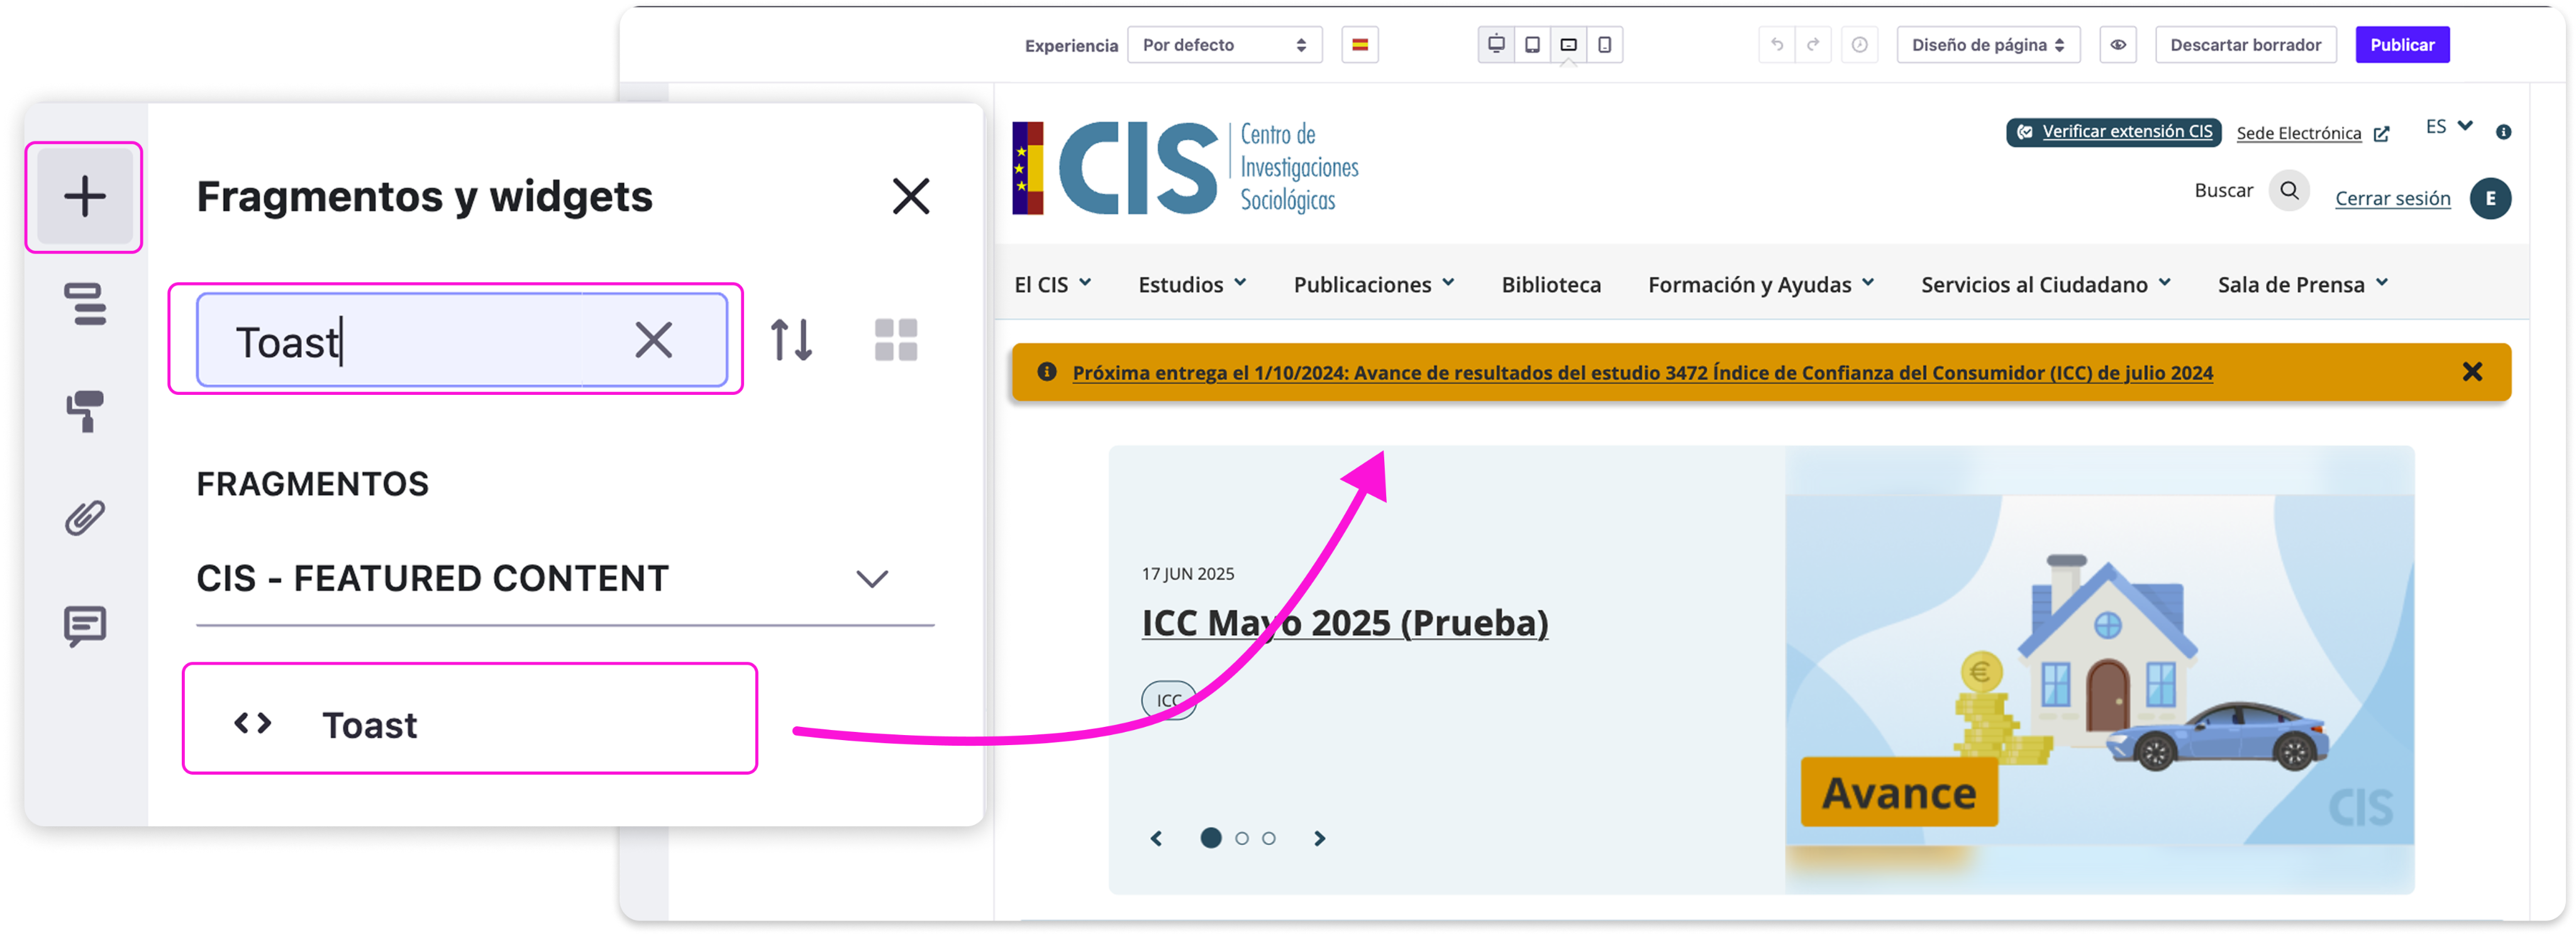Open the comments sidebar icon

(x=85, y=626)
